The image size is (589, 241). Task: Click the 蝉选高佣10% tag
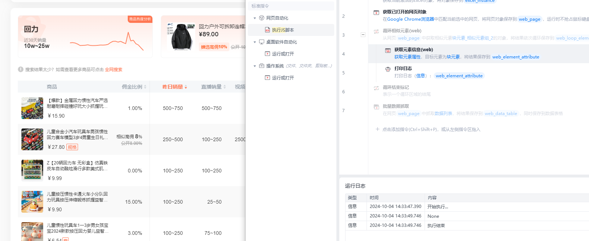(x=214, y=47)
